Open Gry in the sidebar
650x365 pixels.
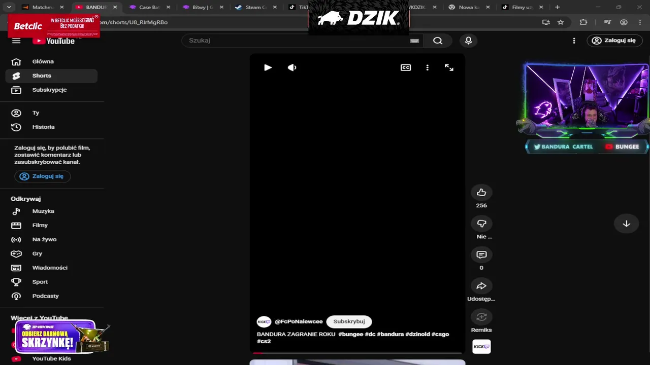pyautogui.click(x=51, y=253)
